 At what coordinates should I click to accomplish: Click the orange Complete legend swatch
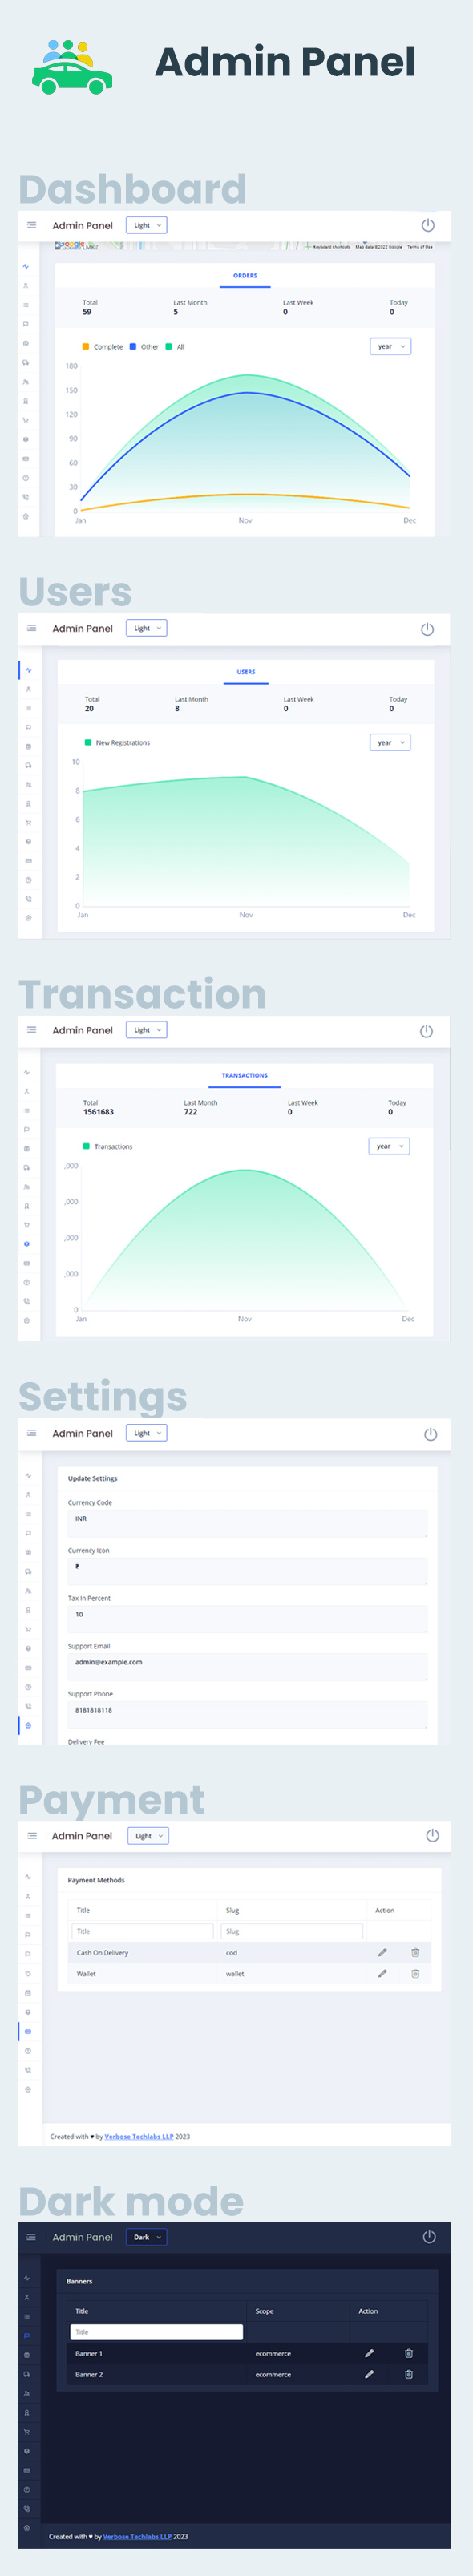tap(86, 347)
